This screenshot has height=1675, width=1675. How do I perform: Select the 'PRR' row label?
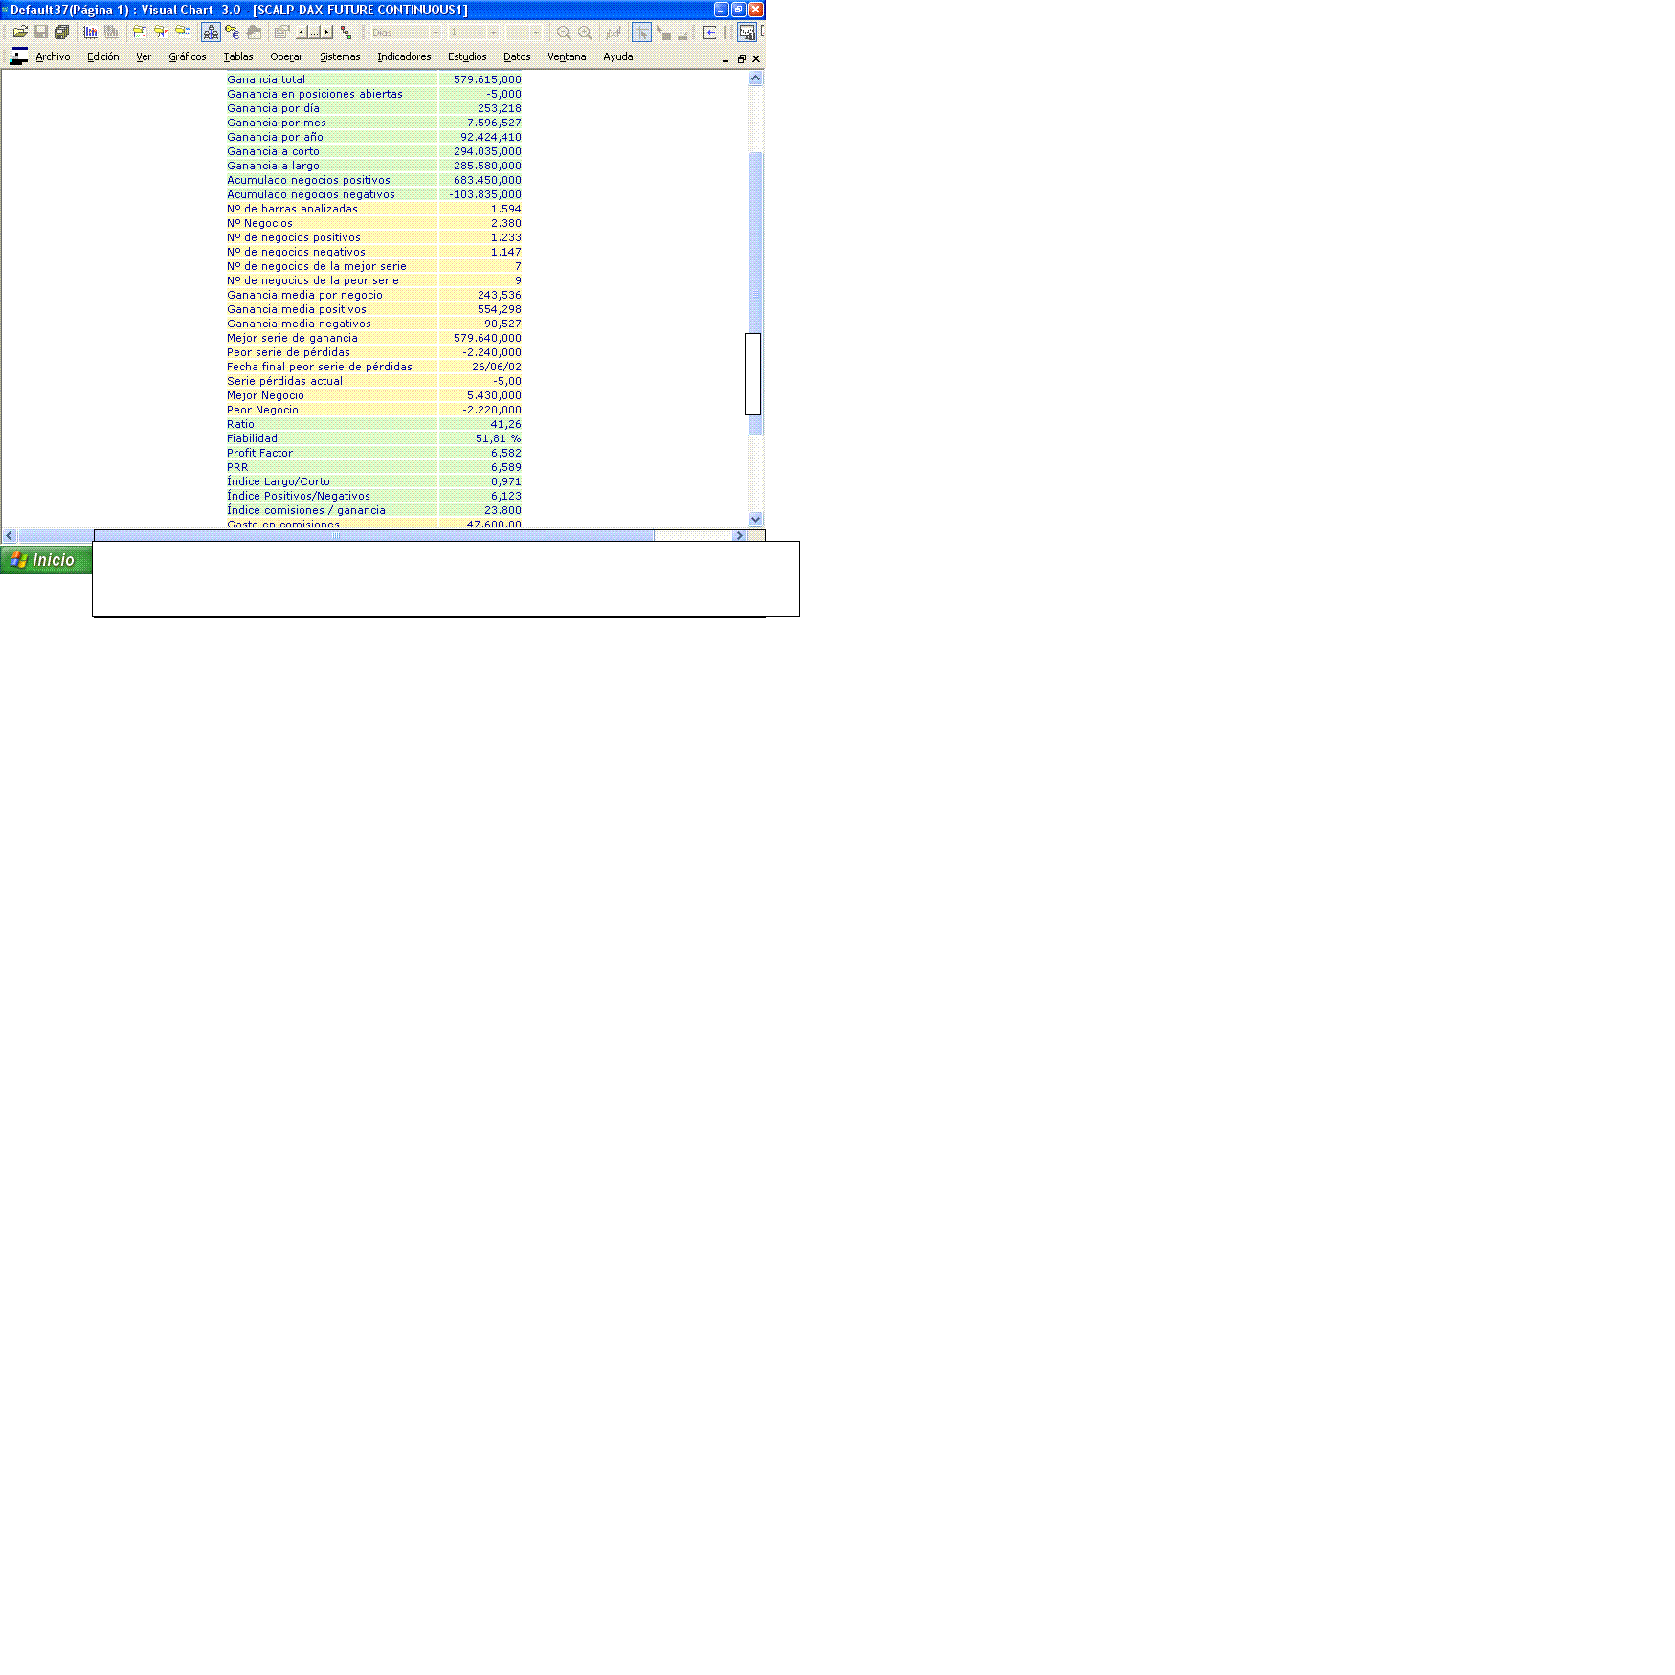tap(237, 467)
